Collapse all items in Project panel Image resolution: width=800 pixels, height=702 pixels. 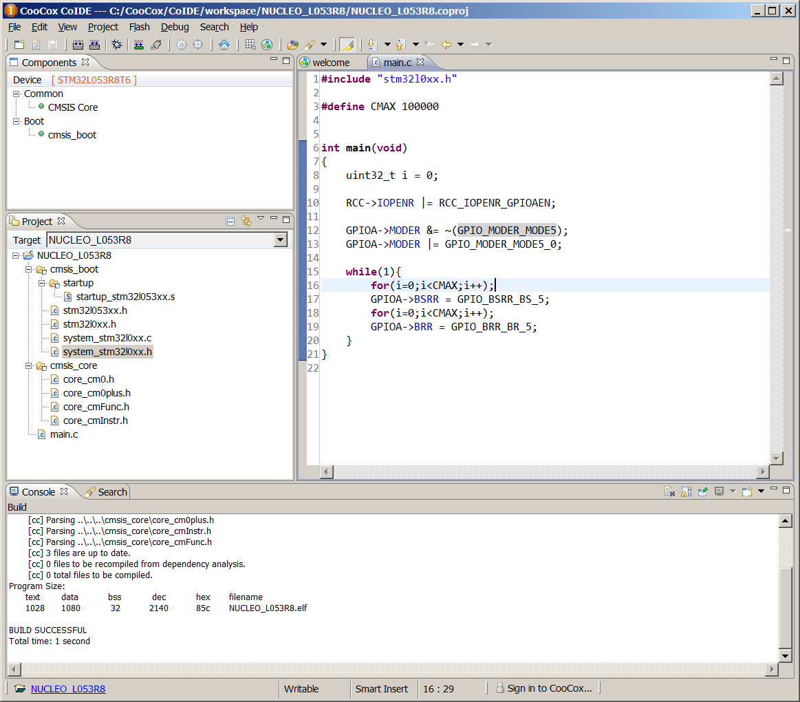pyautogui.click(x=230, y=221)
